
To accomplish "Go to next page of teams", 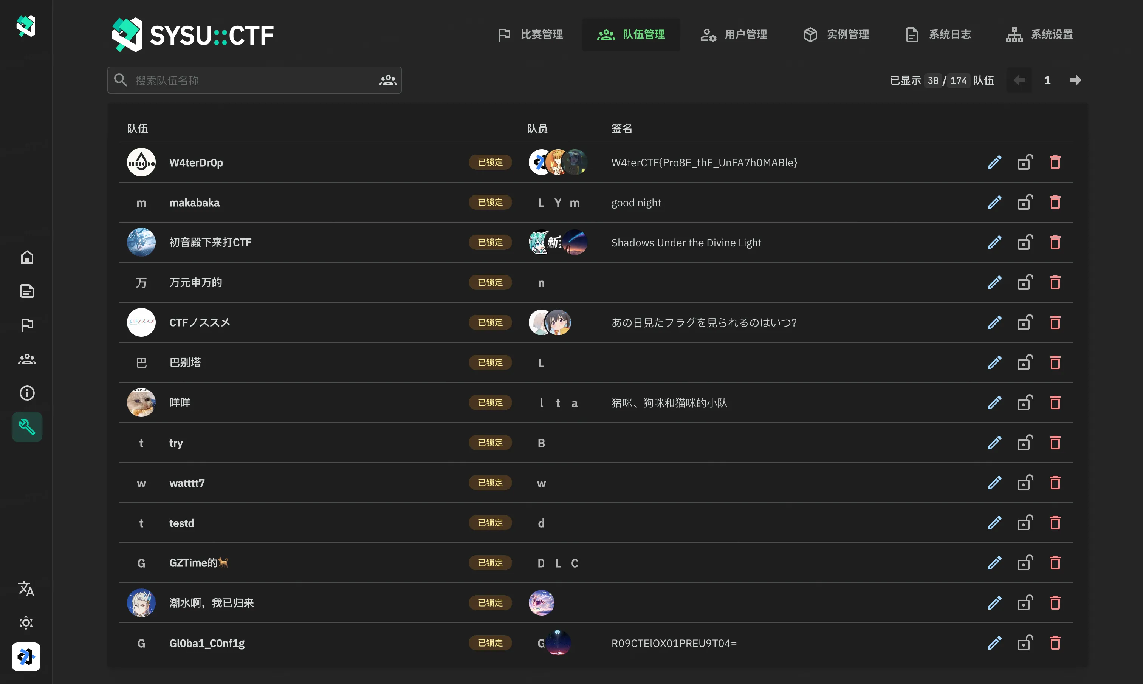I will [1075, 80].
